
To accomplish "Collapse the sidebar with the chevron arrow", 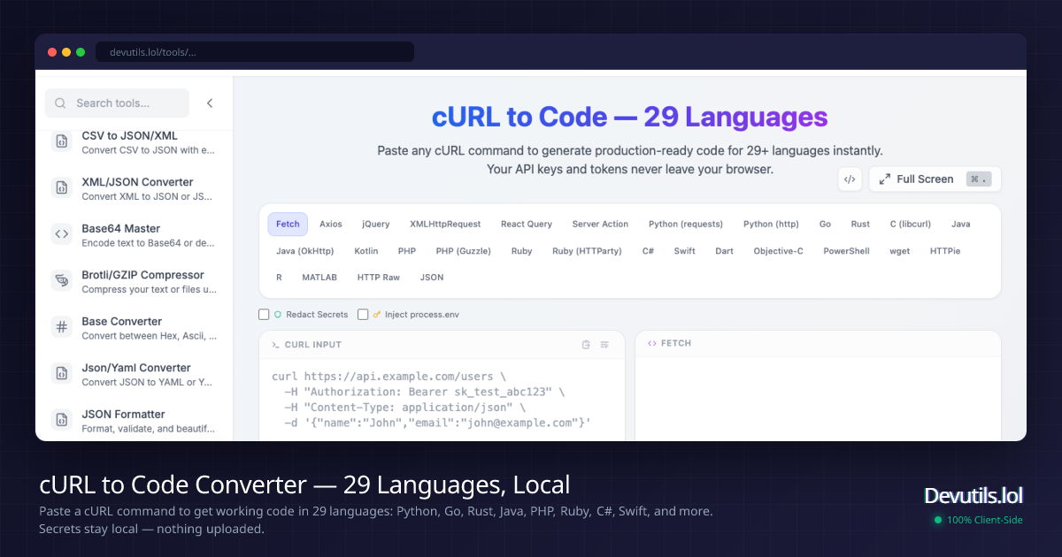I will (210, 103).
